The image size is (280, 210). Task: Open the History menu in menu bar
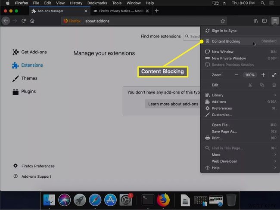point(76,3)
